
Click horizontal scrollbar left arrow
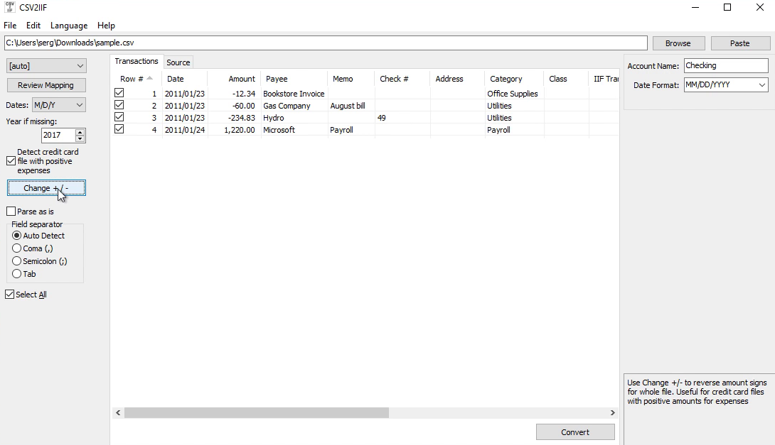[118, 412]
